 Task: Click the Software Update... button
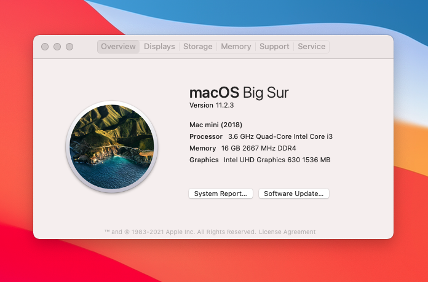(x=294, y=194)
